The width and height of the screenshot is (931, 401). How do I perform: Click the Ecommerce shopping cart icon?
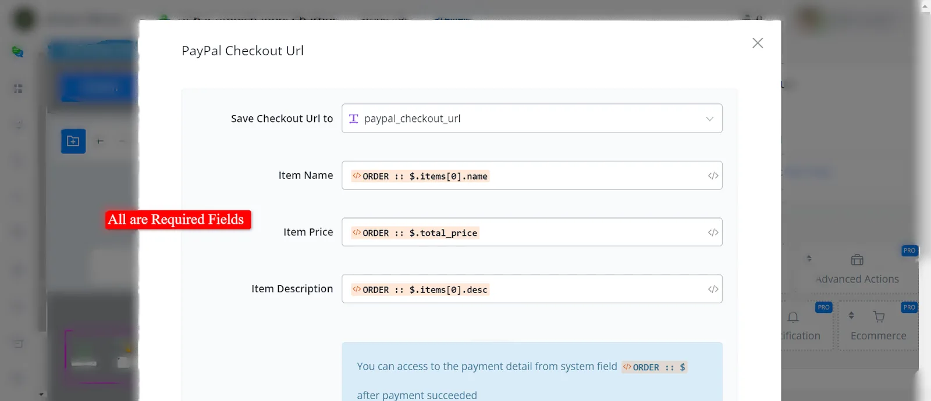[x=879, y=317]
